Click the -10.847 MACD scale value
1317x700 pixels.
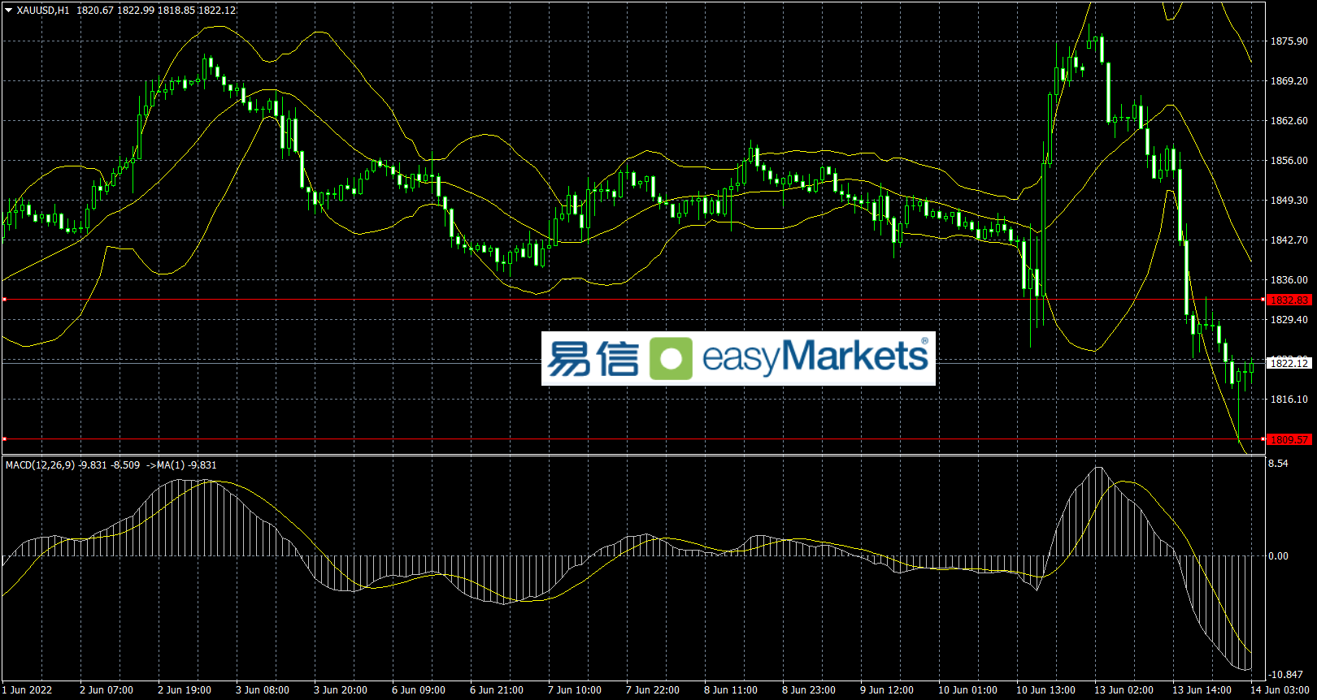pos(1285,675)
